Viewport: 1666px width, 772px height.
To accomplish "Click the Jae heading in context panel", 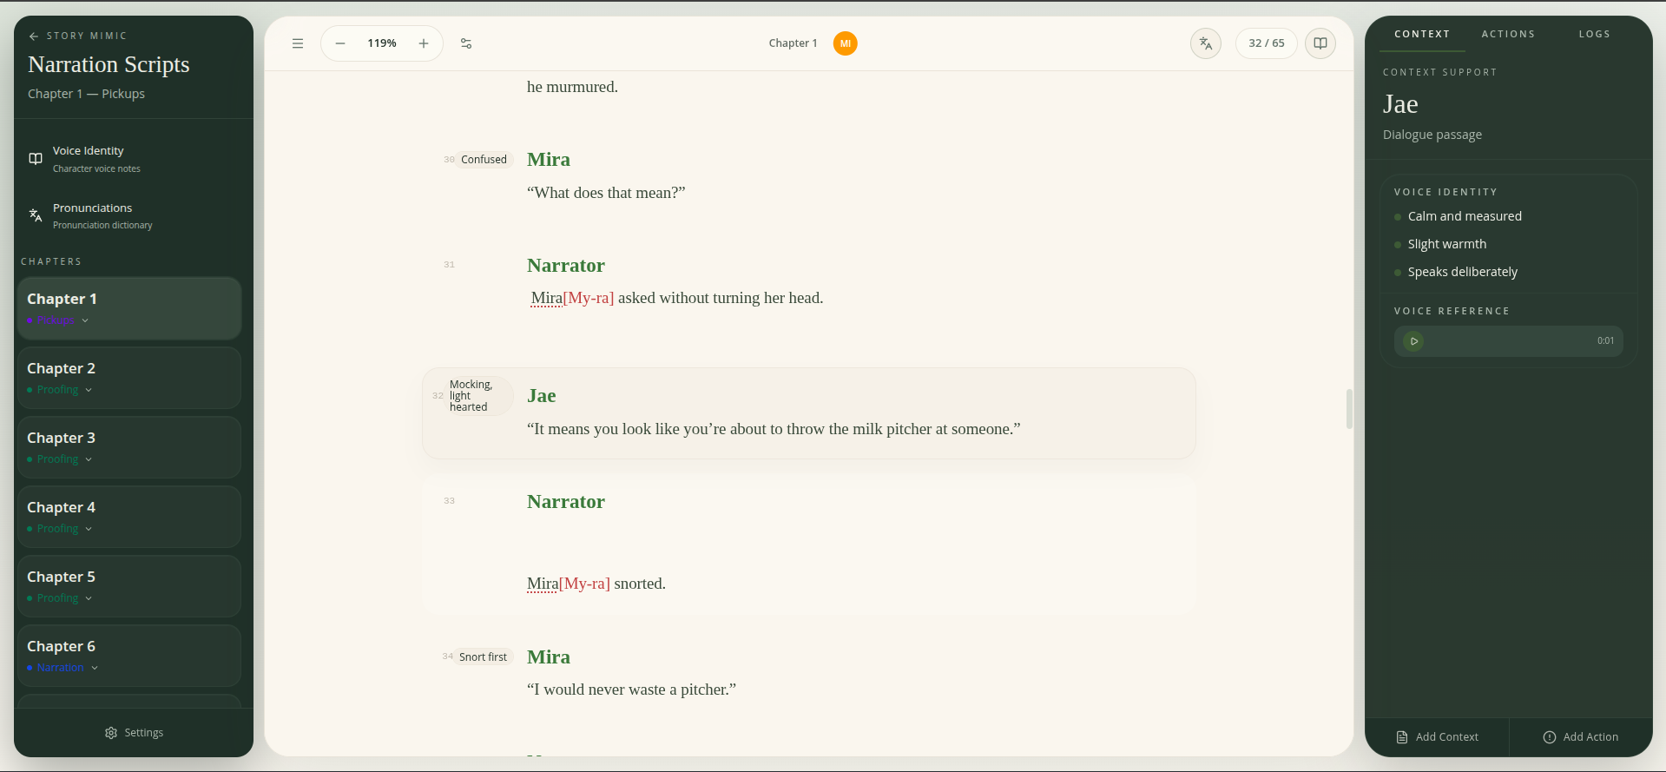I will [x=1400, y=104].
